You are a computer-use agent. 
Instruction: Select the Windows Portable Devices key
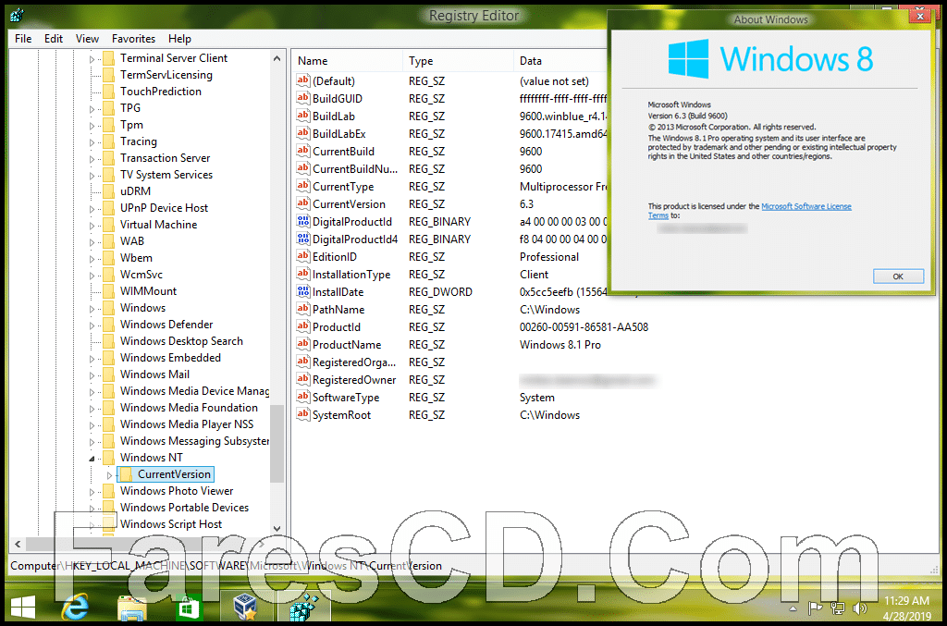tap(184, 508)
